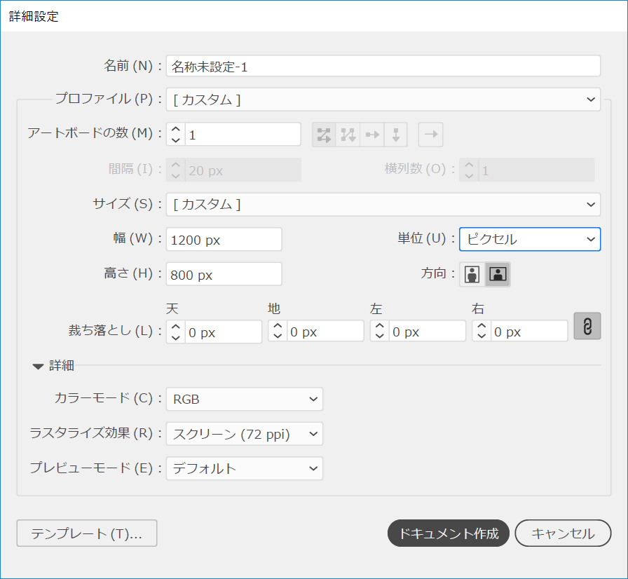
Task: Open the サイズ dropdown
Action: 383,205
